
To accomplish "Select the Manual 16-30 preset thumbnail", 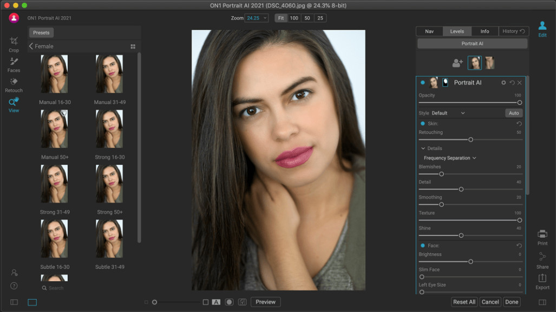I will [54, 74].
